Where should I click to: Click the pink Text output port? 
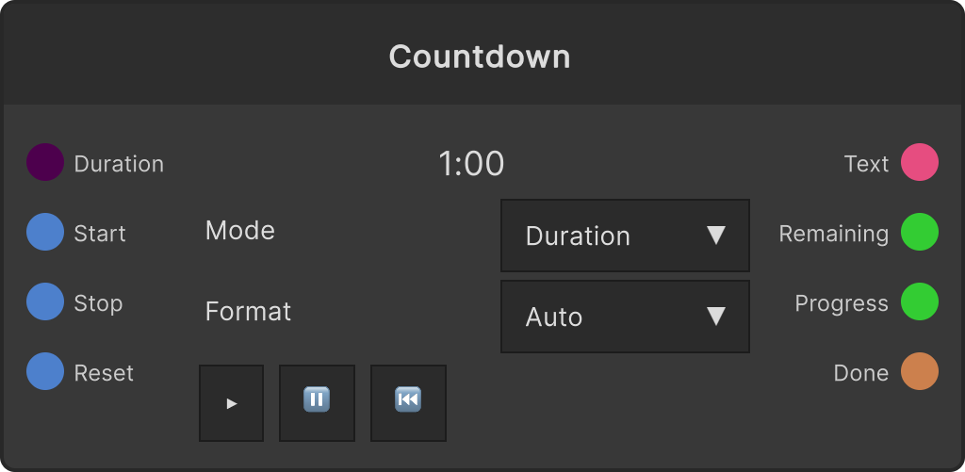(920, 162)
